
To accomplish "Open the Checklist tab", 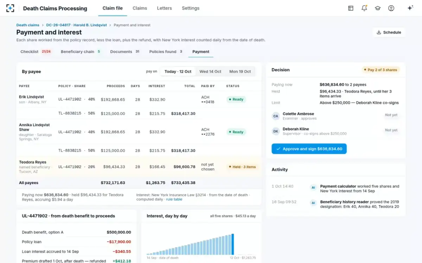I will click(x=36, y=52).
